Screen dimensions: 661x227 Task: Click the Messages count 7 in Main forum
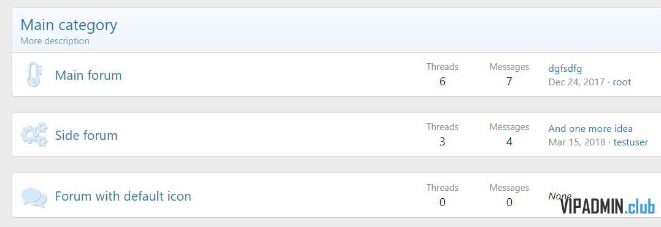[509, 81]
